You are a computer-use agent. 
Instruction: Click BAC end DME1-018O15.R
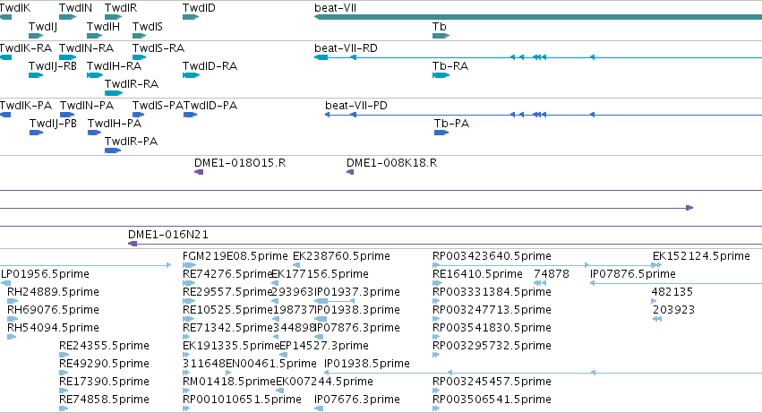(240, 162)
